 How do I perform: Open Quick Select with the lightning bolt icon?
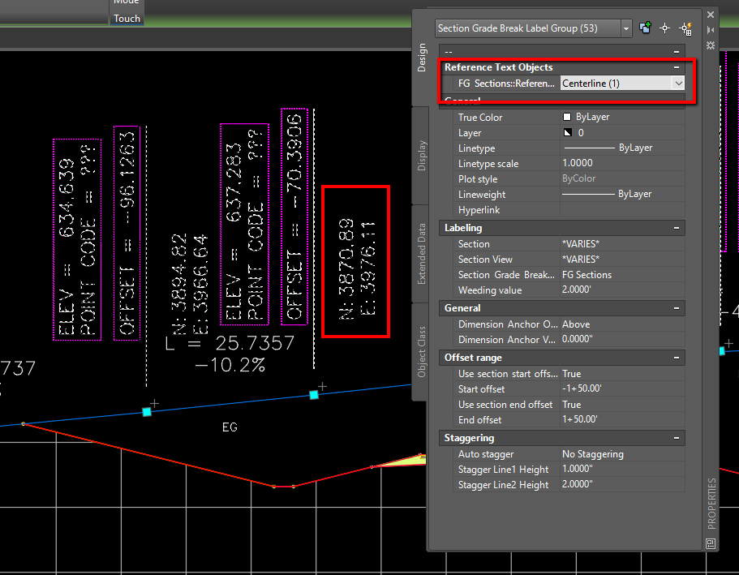coord(685,29)
